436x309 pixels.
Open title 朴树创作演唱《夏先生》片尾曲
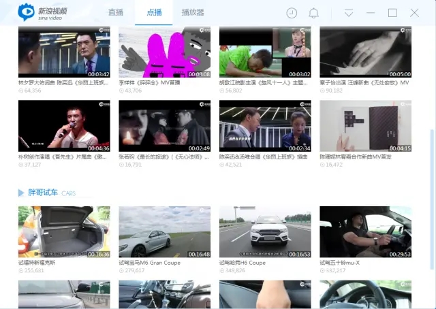[63, 157]
